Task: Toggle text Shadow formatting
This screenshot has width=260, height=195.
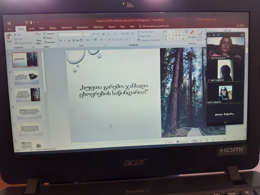Action: 73,40
